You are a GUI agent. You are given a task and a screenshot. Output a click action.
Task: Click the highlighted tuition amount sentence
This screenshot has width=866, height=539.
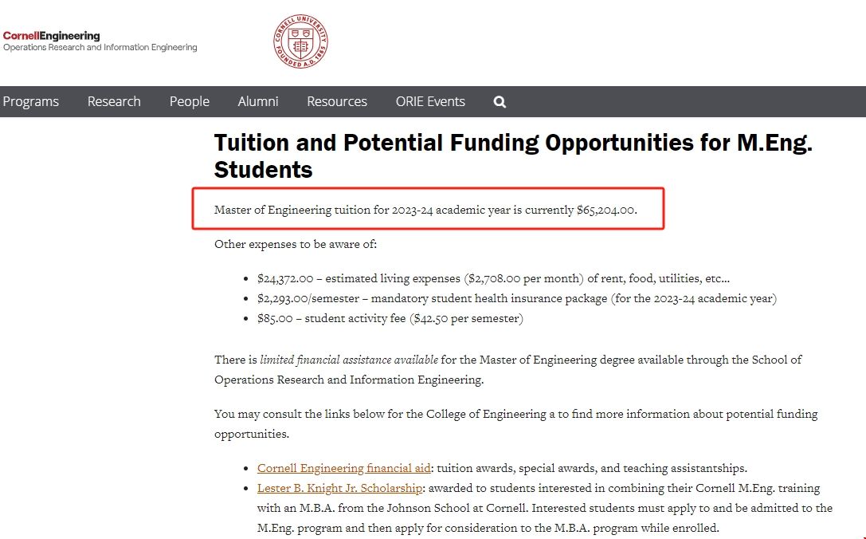point(425,210)
